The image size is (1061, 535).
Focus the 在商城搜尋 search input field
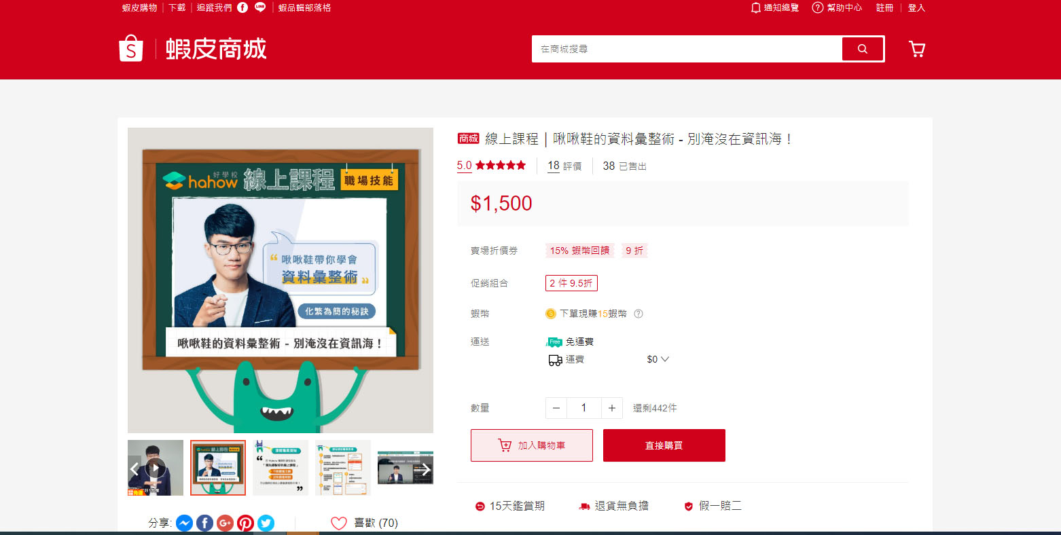686,49
